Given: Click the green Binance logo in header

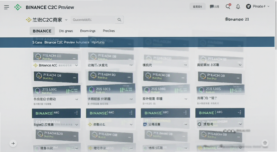Looking at the screenshot, I should [18, 7].
